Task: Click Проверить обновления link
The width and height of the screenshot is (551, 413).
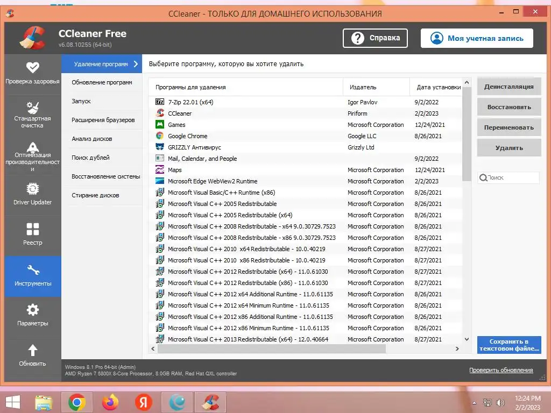Action: (x=501, y=370)
